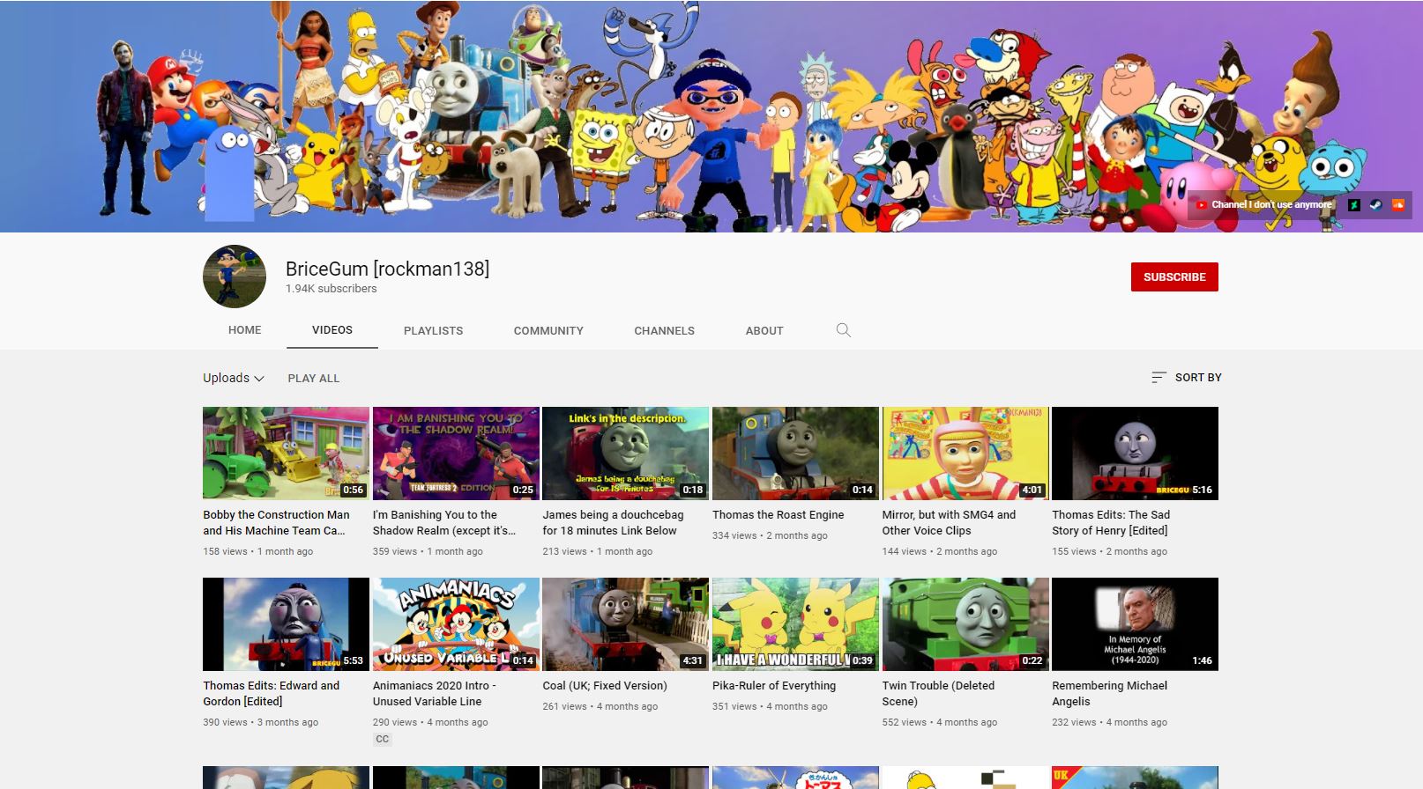Click '552 views • 4 months ago' text

pyautogui.click(x=940, y=723)
